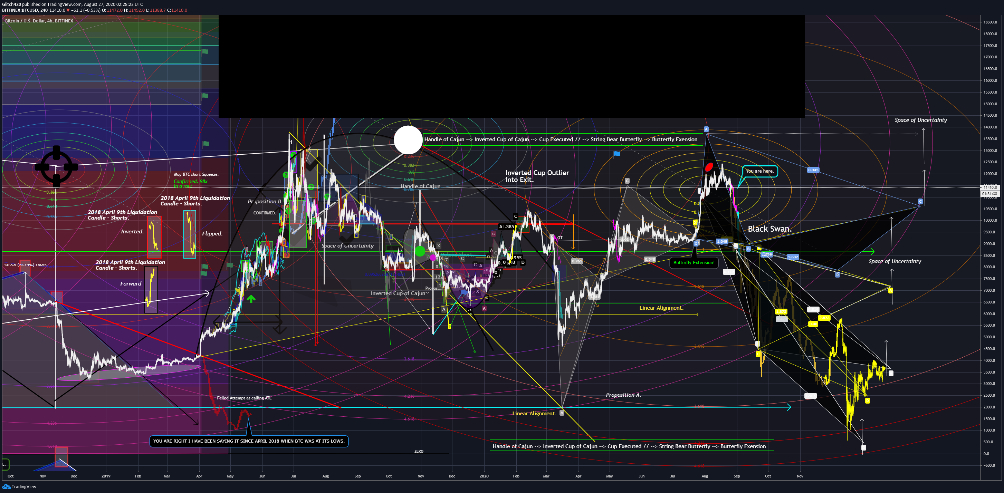Image resolution: width=1004 pixels, height=493 pixels.
Task: Click the 'Inverted.' label
Action: 132,232
